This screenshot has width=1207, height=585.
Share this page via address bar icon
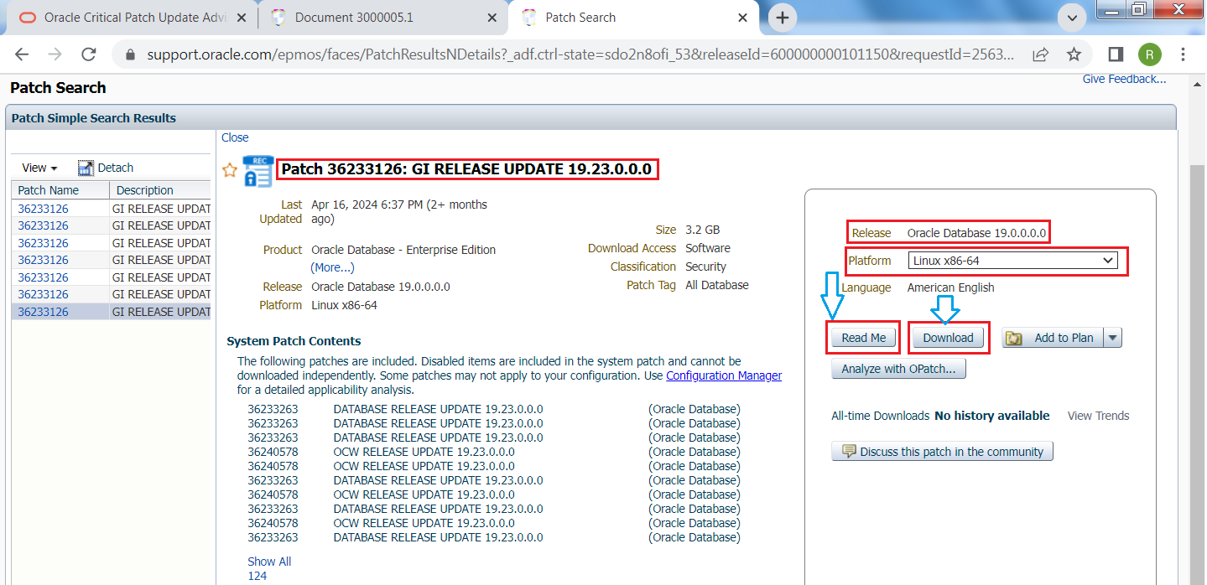[x=1040, y=54]
